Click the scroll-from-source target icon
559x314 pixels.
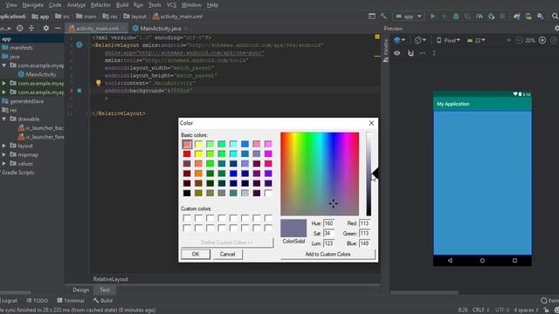pos(20,28)
